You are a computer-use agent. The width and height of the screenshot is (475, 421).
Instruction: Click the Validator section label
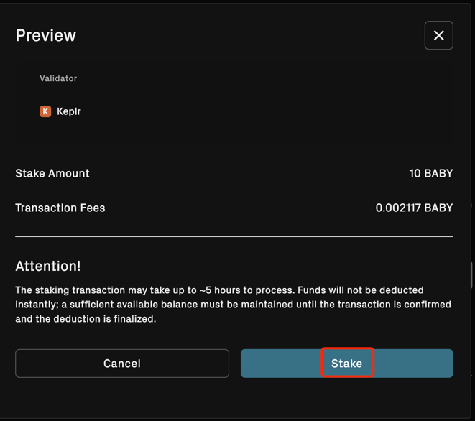(58, 78)
